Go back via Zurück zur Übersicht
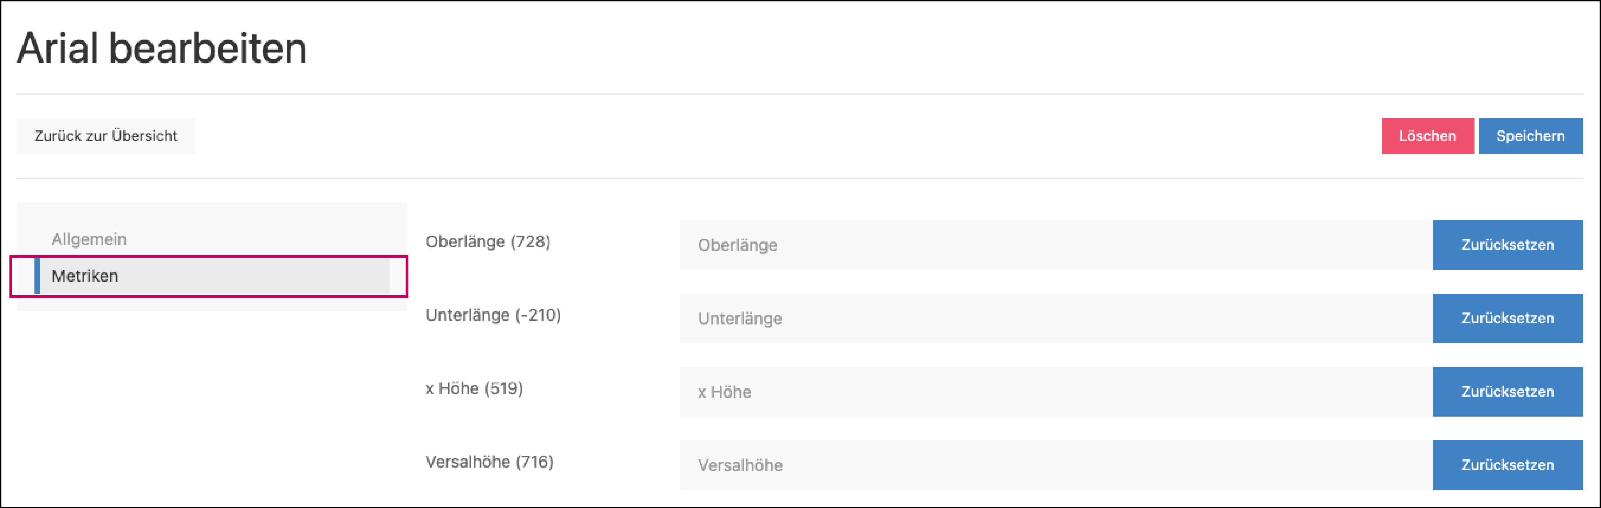This screenshot has width=1601, height=508. (x=106, y=135)
